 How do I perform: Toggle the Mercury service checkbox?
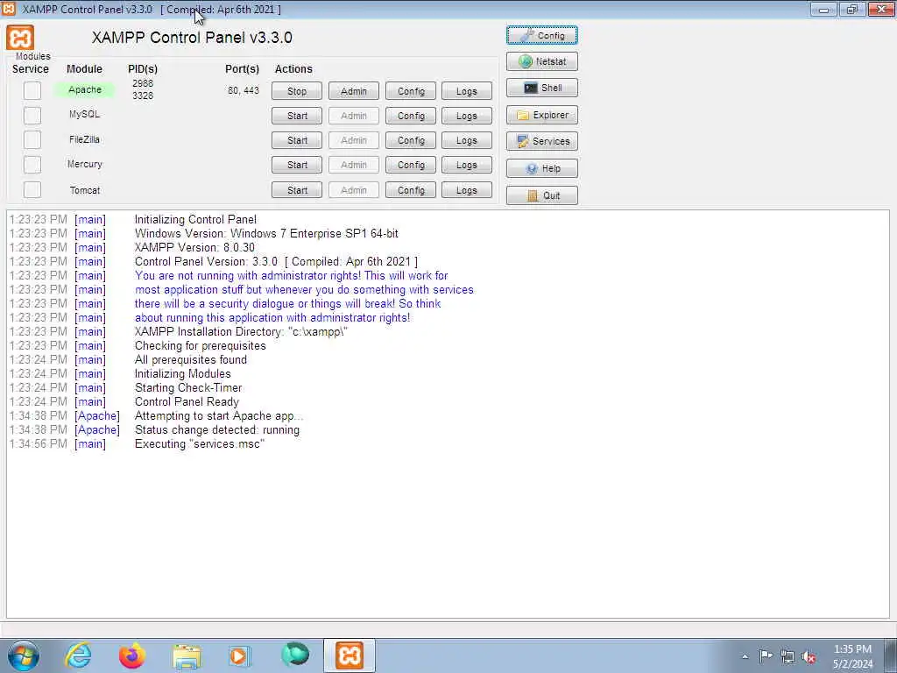[x=32, y=165]
